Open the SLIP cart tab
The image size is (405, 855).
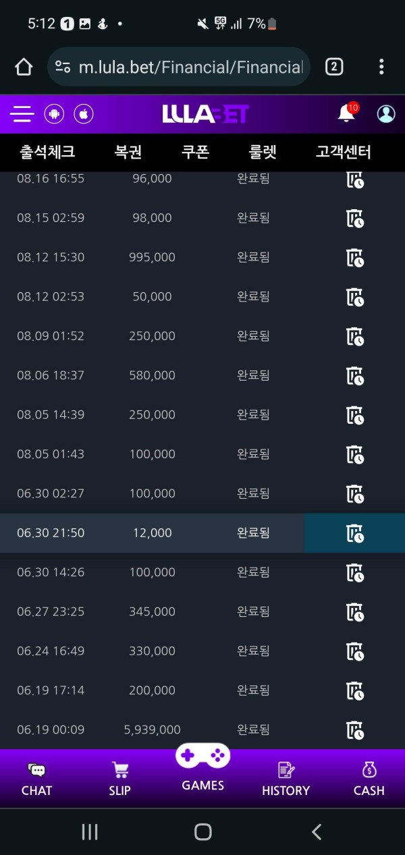click(x=119, y=780)
